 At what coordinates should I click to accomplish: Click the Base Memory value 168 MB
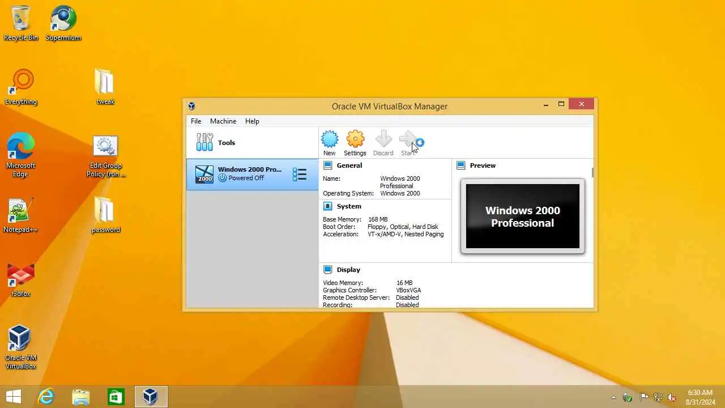378,219
